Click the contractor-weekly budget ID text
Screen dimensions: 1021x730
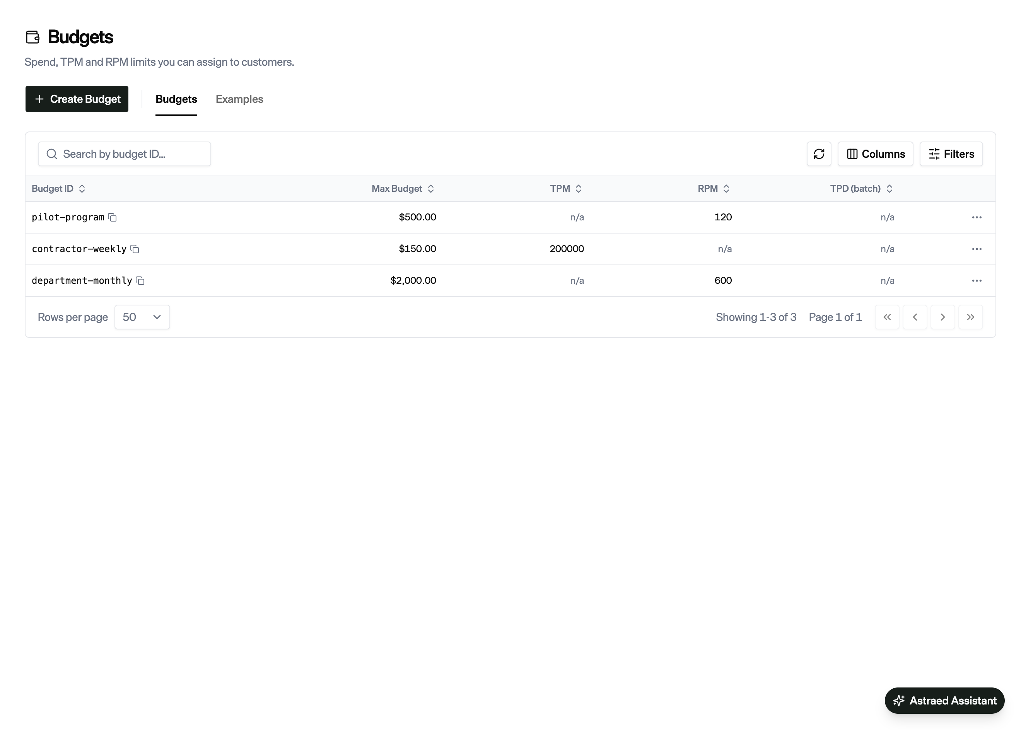tap(79, 249)
